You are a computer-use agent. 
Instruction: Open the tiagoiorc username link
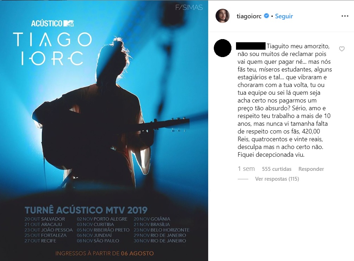point(249,16)
